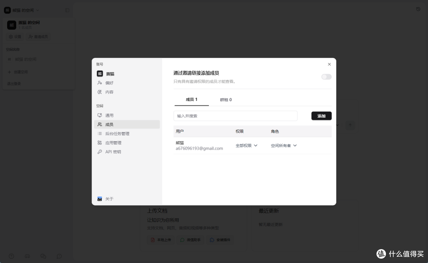428x263 pixels.
Task: Click the list icon beside 后台任务管理
Action: pos(99,134)
